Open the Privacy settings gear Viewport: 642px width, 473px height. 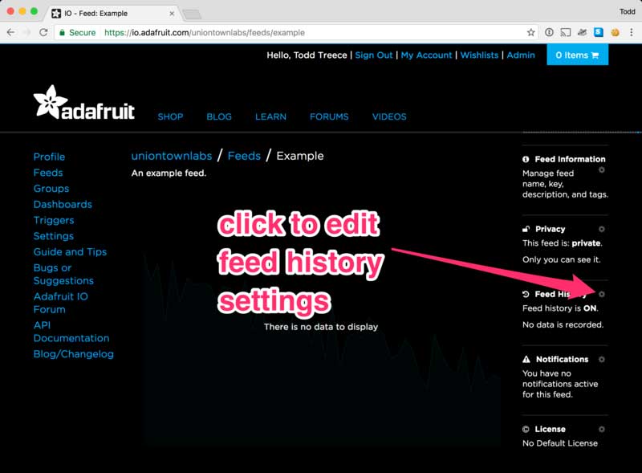coord(602,229)
